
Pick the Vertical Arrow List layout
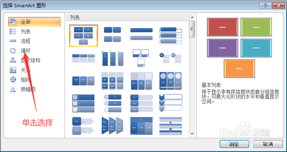coord(84,126)
